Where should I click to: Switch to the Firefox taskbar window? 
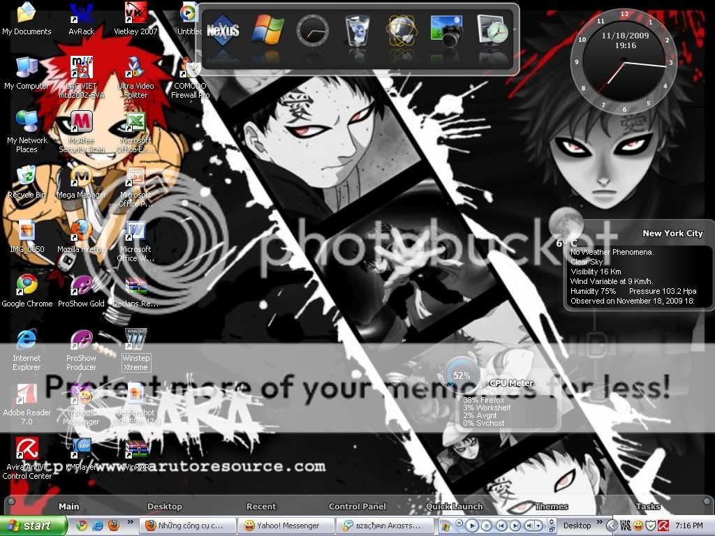pos(188,526)
